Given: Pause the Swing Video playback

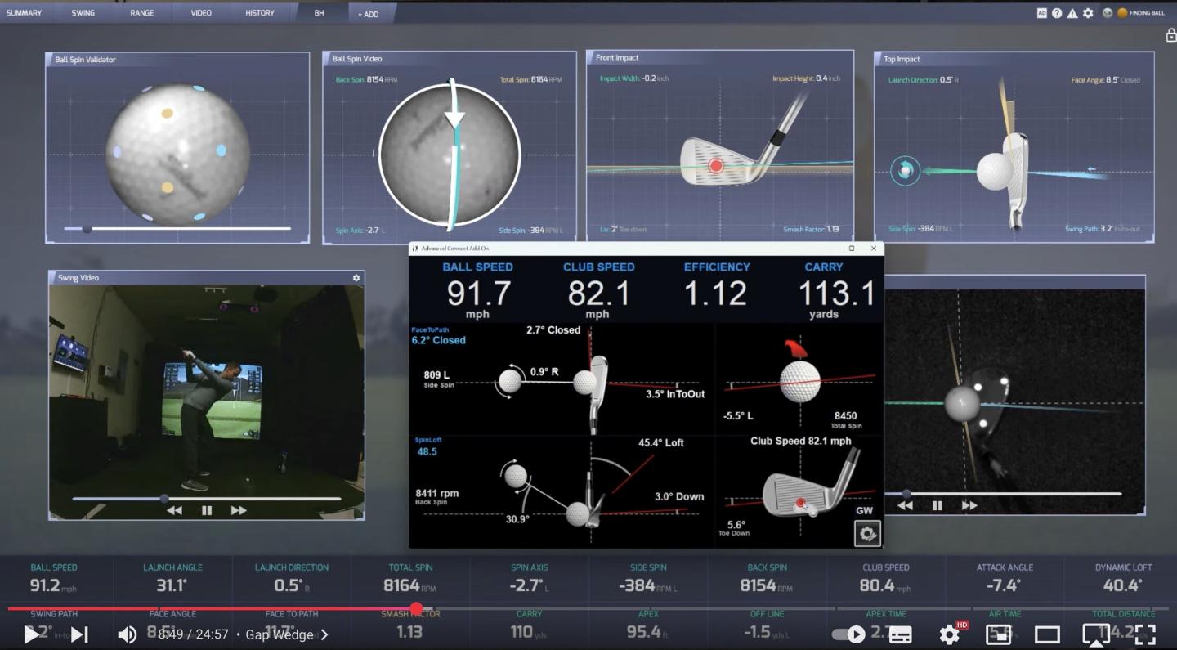Looking at the screenshot, I should [x=207, y=510].
